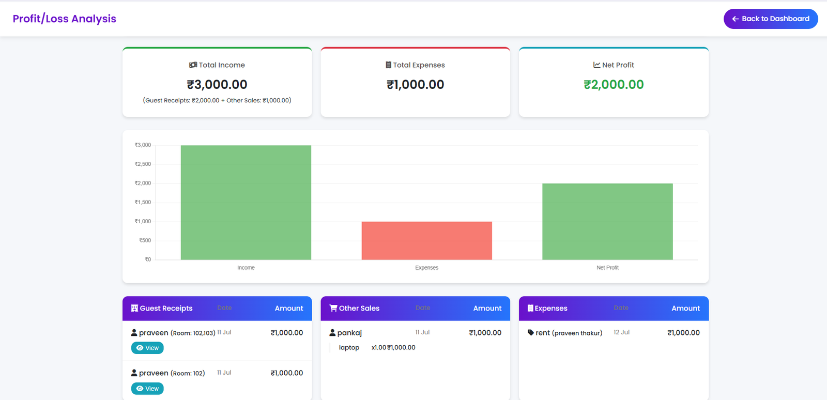Click the cash icon beside Total Income
The height and width of the screenshot is (400, 827).
[x=193, y=65]
